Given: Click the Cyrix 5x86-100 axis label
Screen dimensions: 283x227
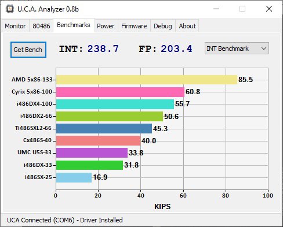Looking at the screenshot, I should (x=32, y=92).
